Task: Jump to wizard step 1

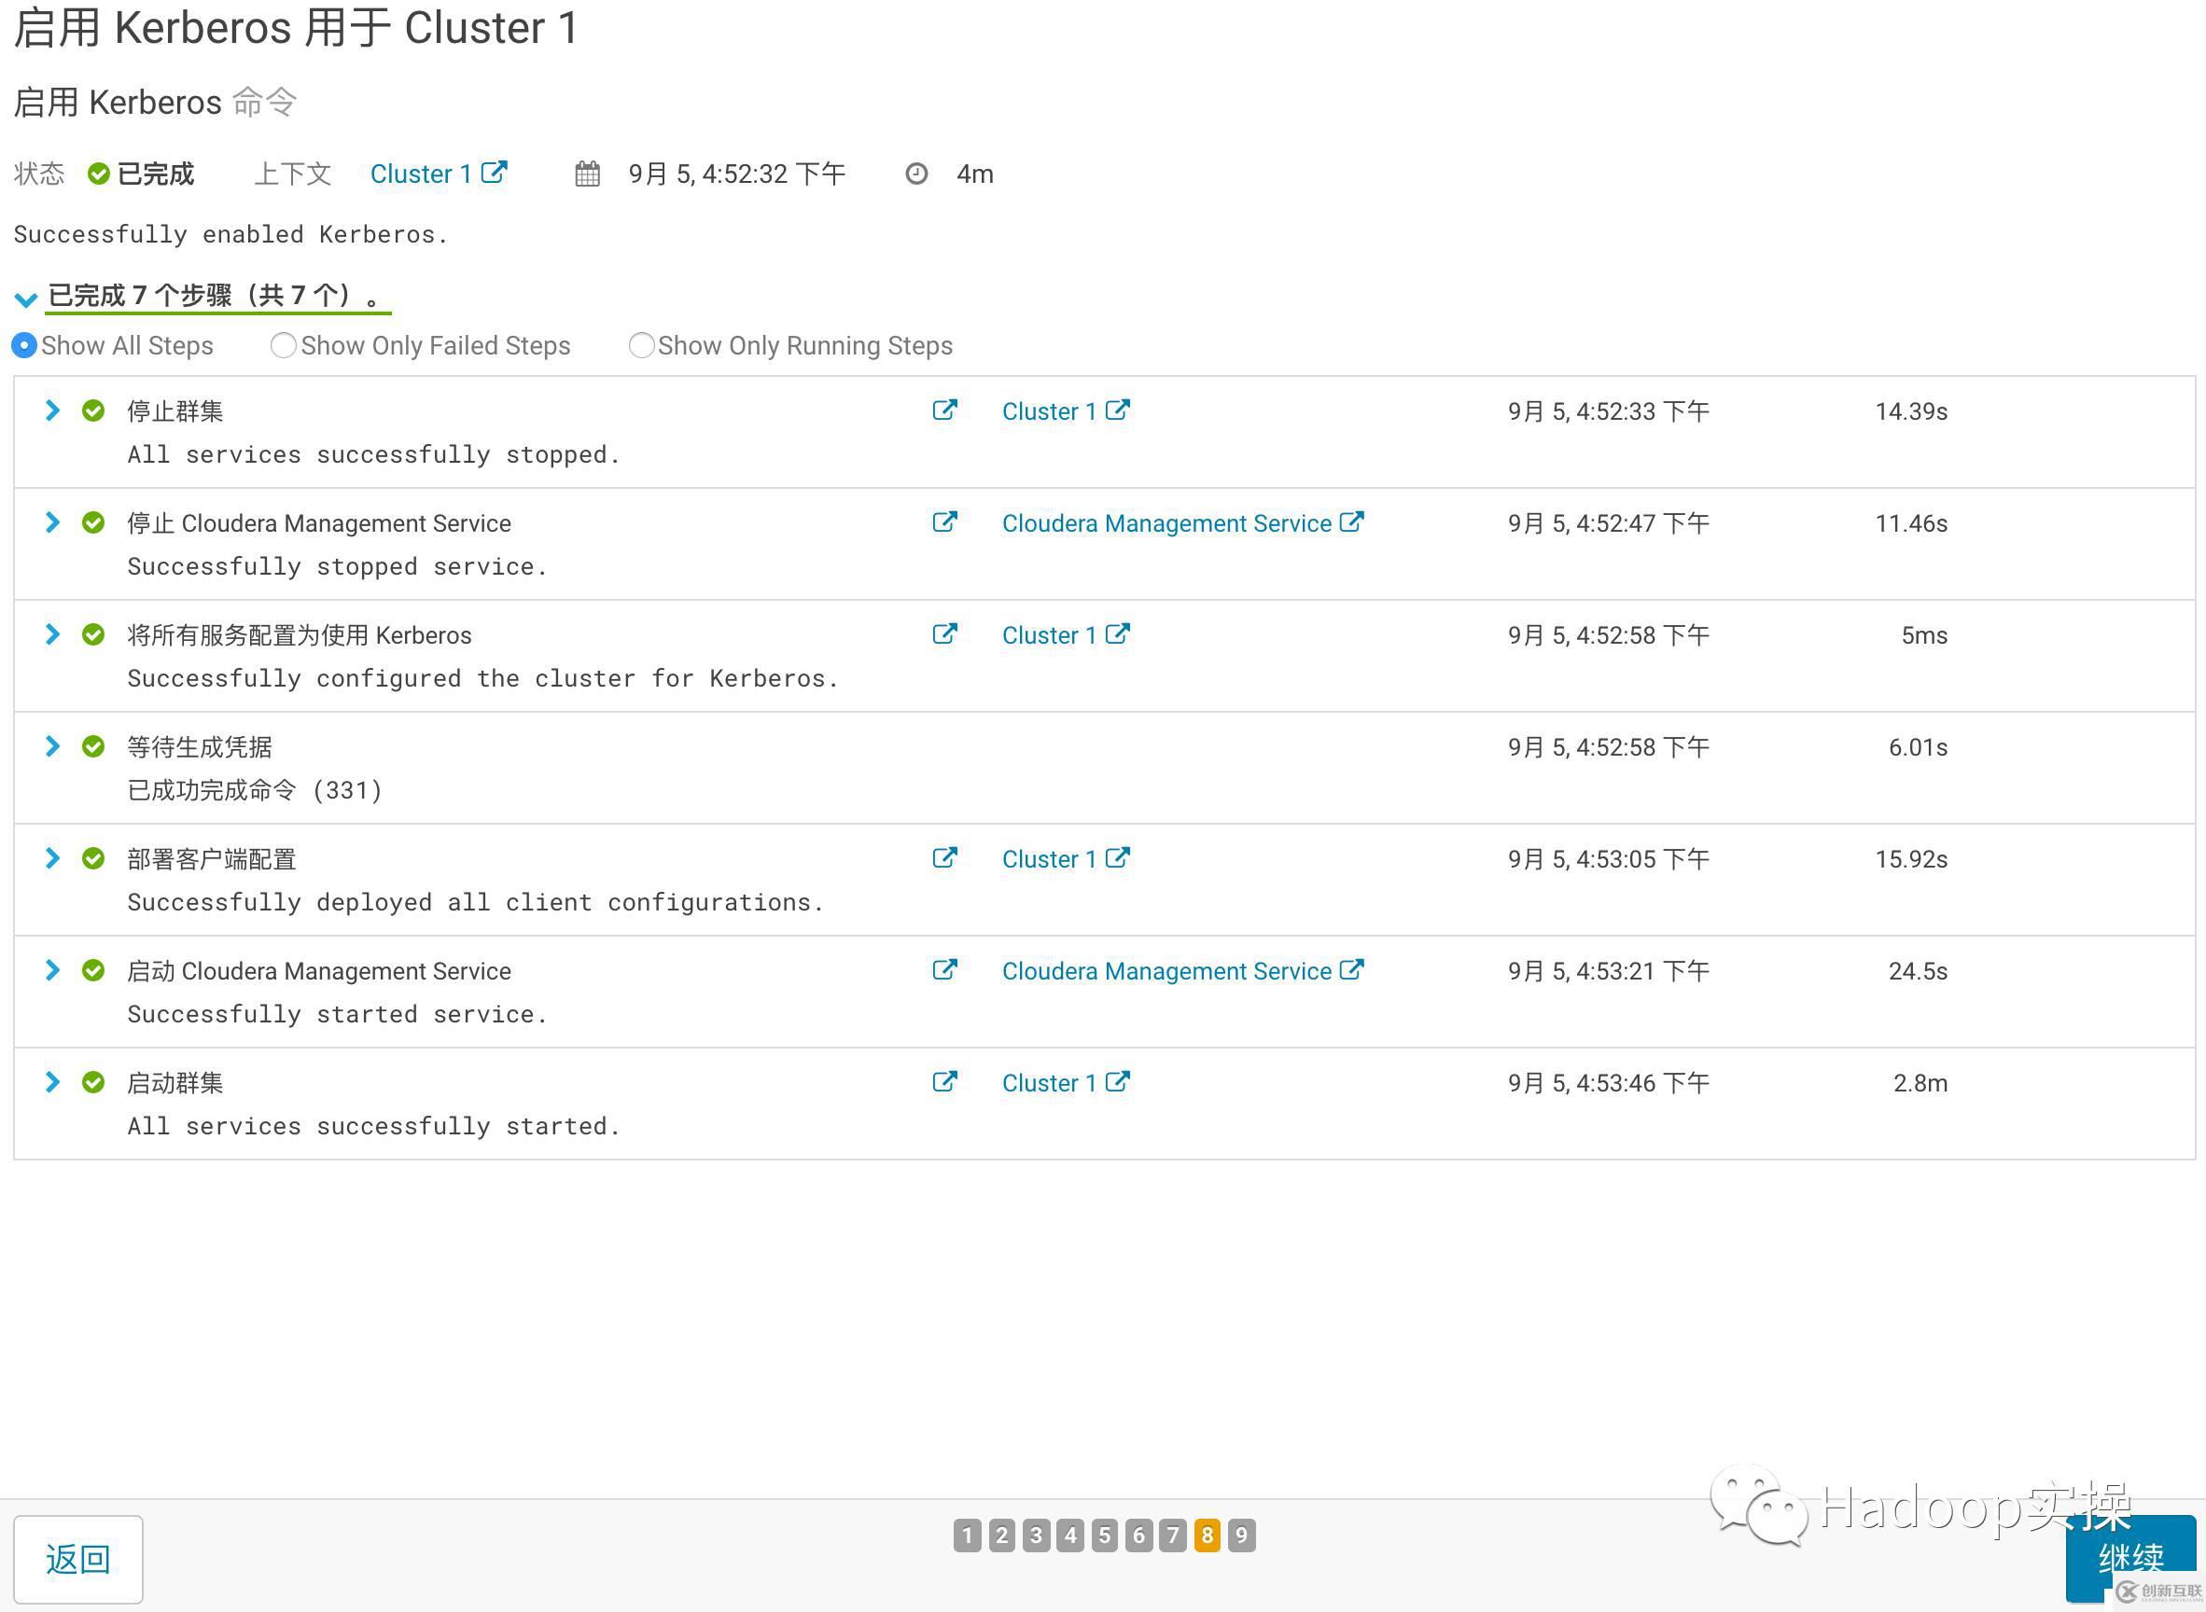Action: click(x=967, y=1535)
